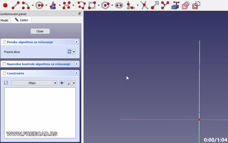Toggle the constraints filter checkbox
Screen dimensions: 228x143
pyautogui.click(x=6, y=83)
